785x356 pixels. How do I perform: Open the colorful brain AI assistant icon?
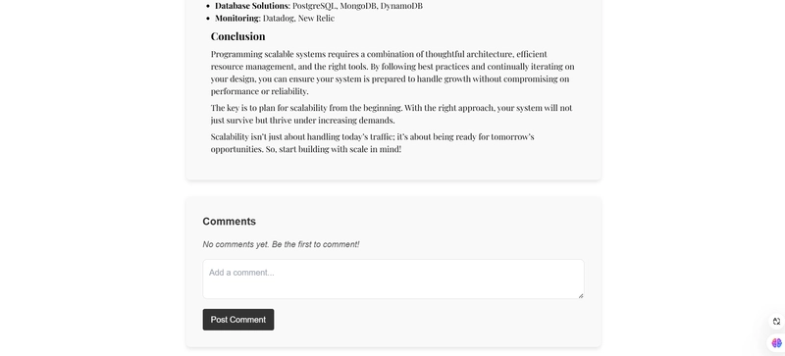(776, 343)
